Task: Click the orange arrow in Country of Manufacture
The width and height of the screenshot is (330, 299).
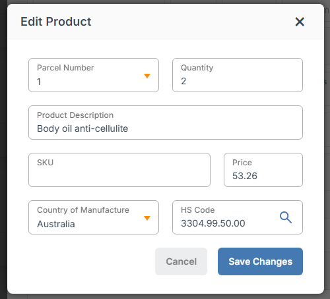Action: pyautogui.click(x=147, y=218)
